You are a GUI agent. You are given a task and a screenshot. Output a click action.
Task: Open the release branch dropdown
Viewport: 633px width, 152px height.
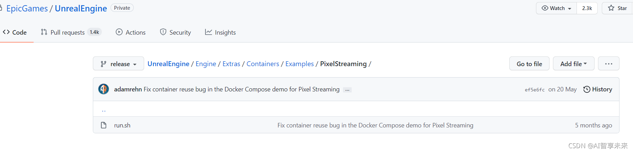pyautogui.click(x=118, y=64)
